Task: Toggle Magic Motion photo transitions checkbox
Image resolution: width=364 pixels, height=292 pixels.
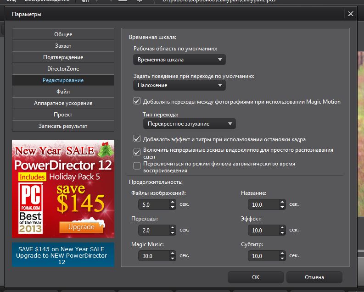Action: click(137, 101)
